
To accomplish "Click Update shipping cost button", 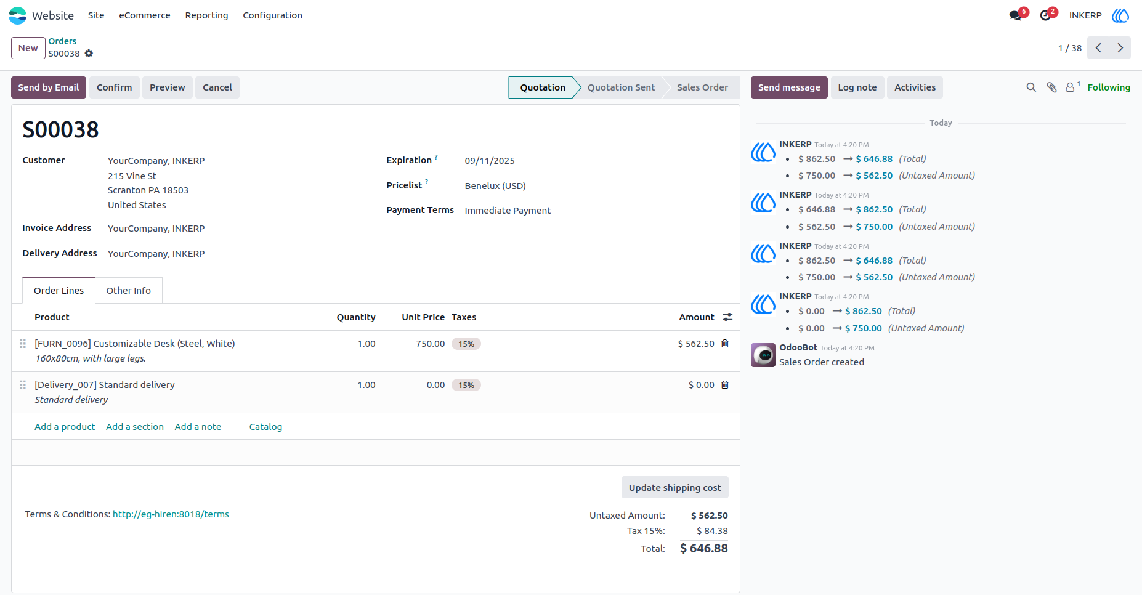I will click(x=674, y=488).
